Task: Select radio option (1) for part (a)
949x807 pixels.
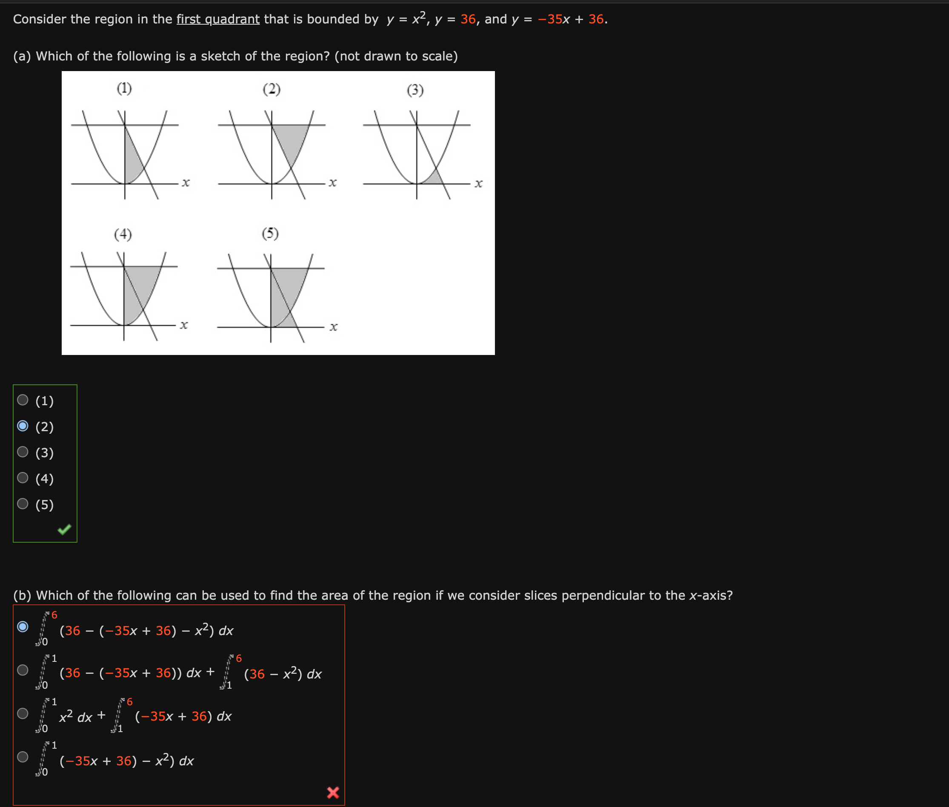Action: point(23,400)
